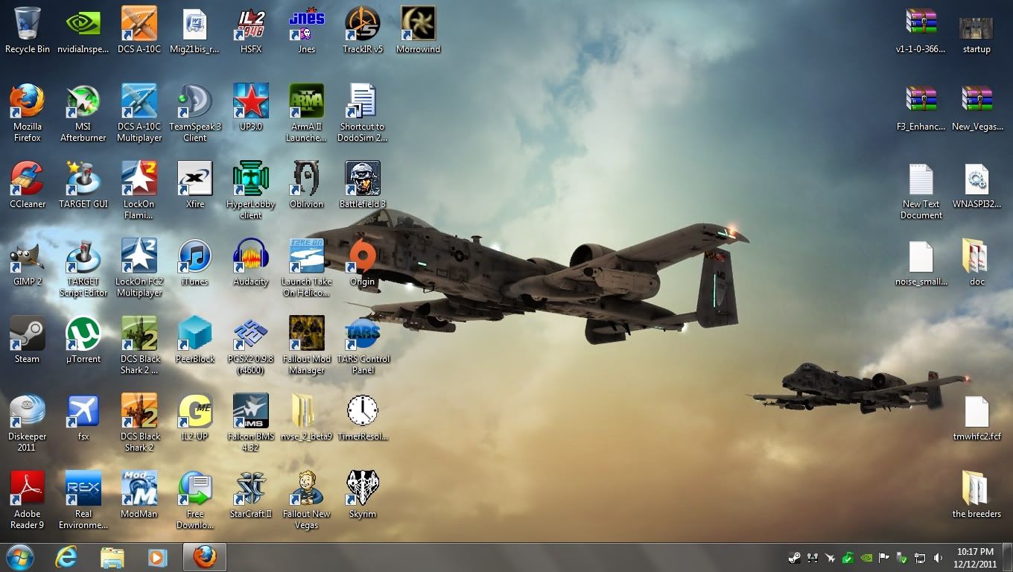1013x572 pixels.
Task: Click the taskbar clock showing 10:17 PM
Action: click(x=975, y=558)
